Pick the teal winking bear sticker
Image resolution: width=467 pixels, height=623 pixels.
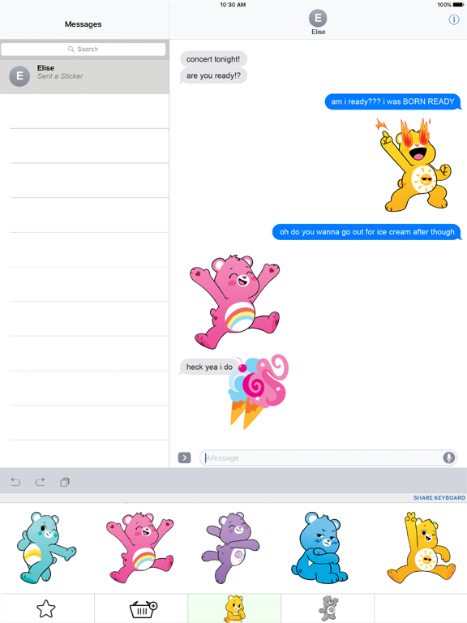(46, 548)
